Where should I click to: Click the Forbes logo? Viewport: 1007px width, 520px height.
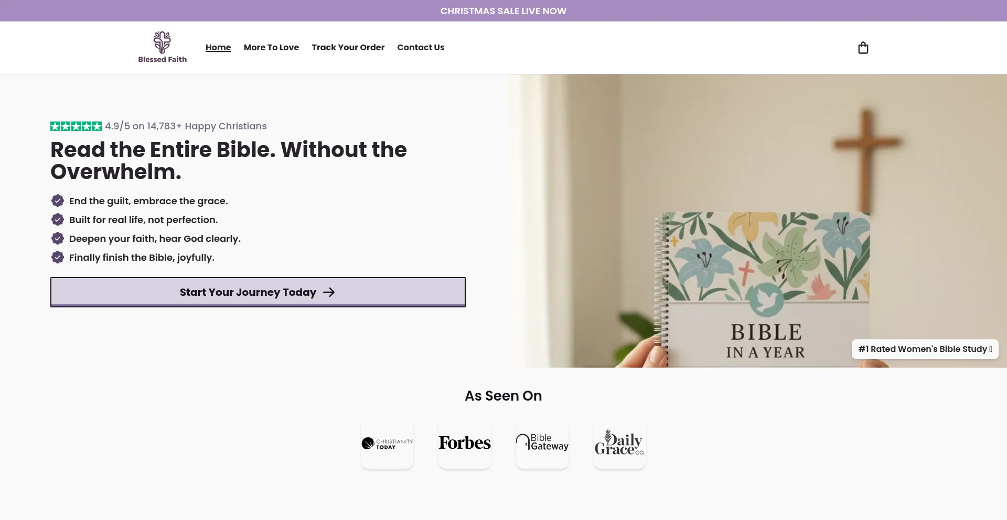465,444
